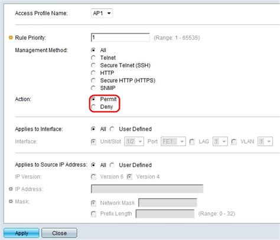Click the Rule Priority input field
Viewport: 280px width, 240px height.
[120, 37]
